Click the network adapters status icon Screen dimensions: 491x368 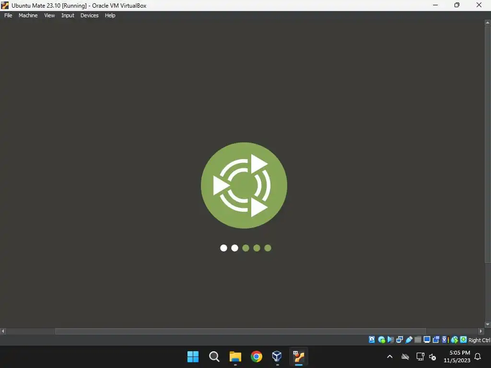pos(399,340)
